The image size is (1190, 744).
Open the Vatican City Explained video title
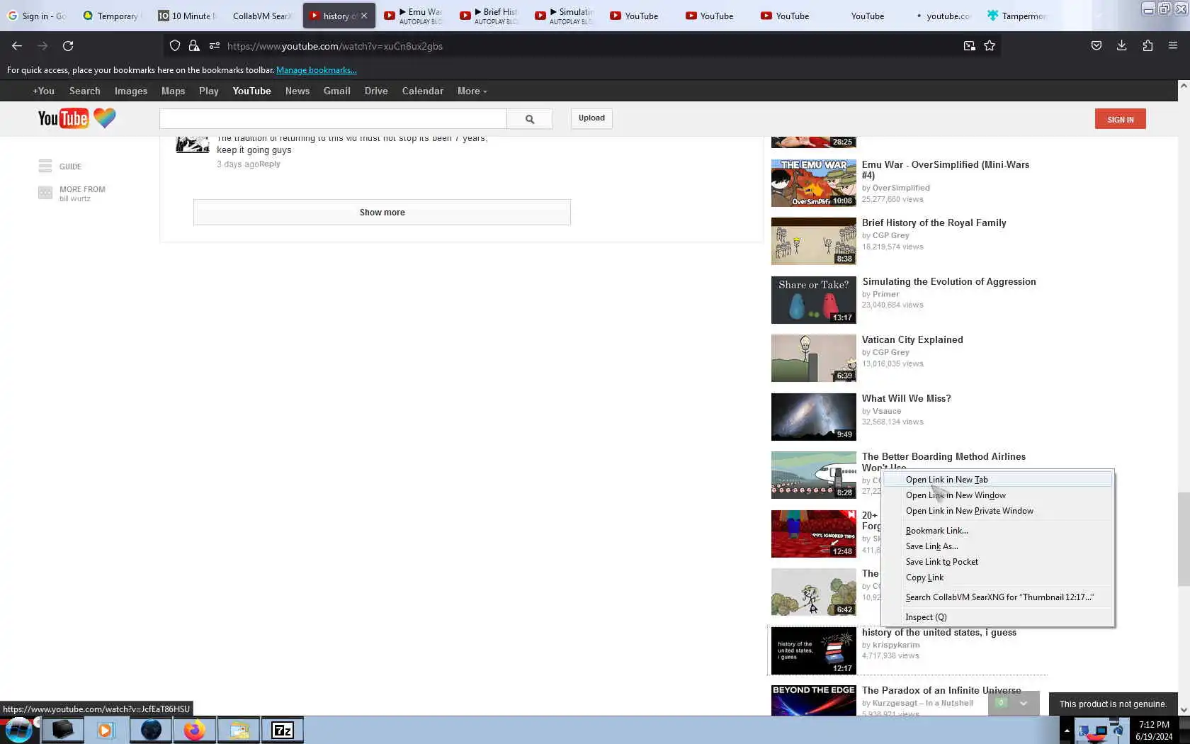pos(912,339)
